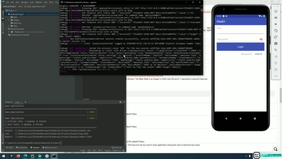The width and height of the screenshot is (282, 159).
Task: Open the Tools menu in PyCharm
Action: [x=51, y=2]
